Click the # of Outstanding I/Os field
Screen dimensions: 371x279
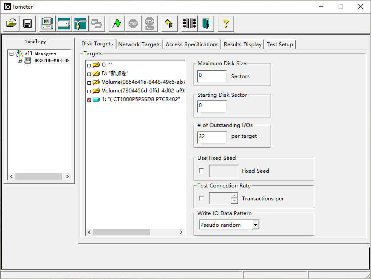coord(212,137)
